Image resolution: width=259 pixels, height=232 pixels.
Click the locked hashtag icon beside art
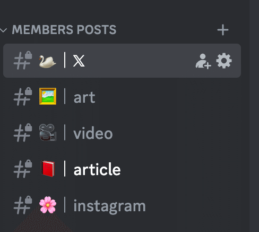pos(23,96)
